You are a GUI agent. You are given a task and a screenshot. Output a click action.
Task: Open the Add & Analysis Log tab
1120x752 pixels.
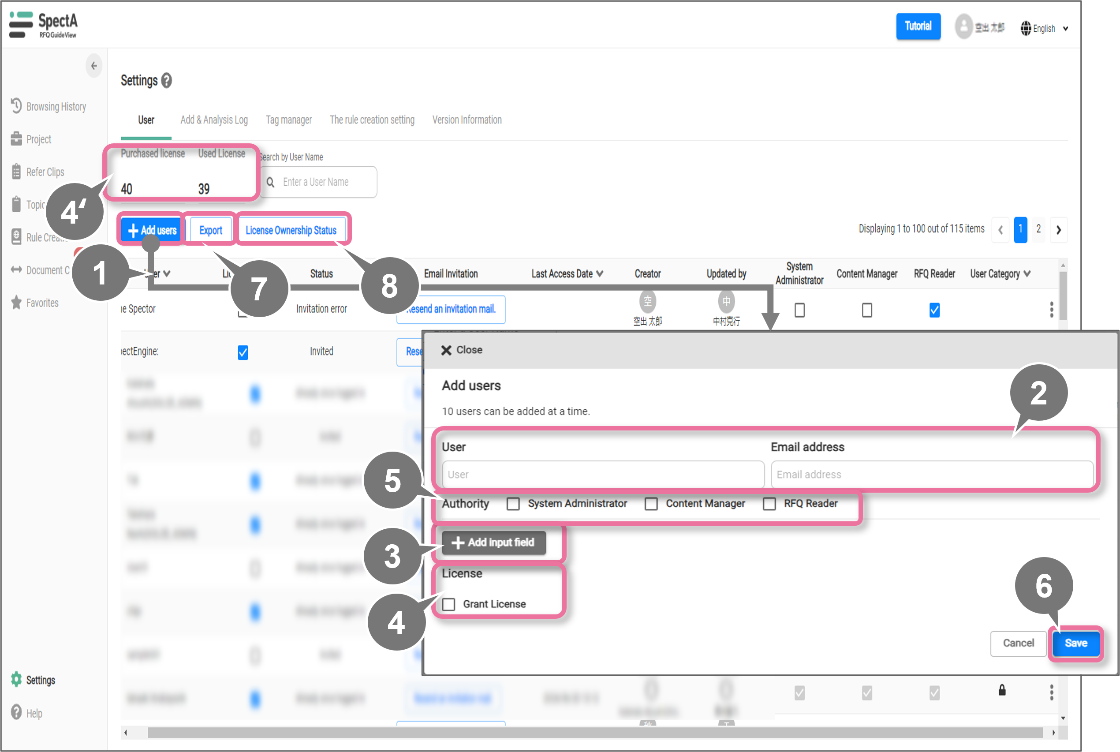coord(214,120)
